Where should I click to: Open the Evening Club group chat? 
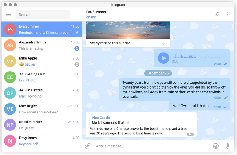42,77
